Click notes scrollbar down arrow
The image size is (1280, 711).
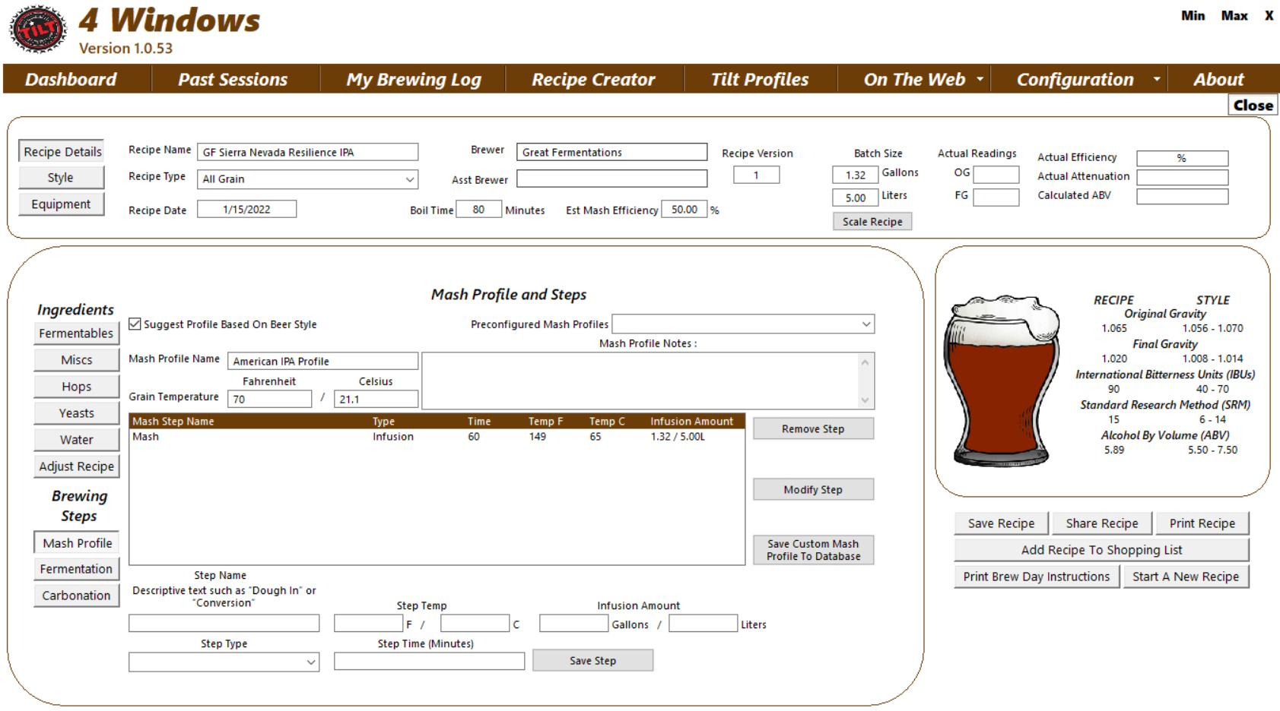[x=865, y=400]
